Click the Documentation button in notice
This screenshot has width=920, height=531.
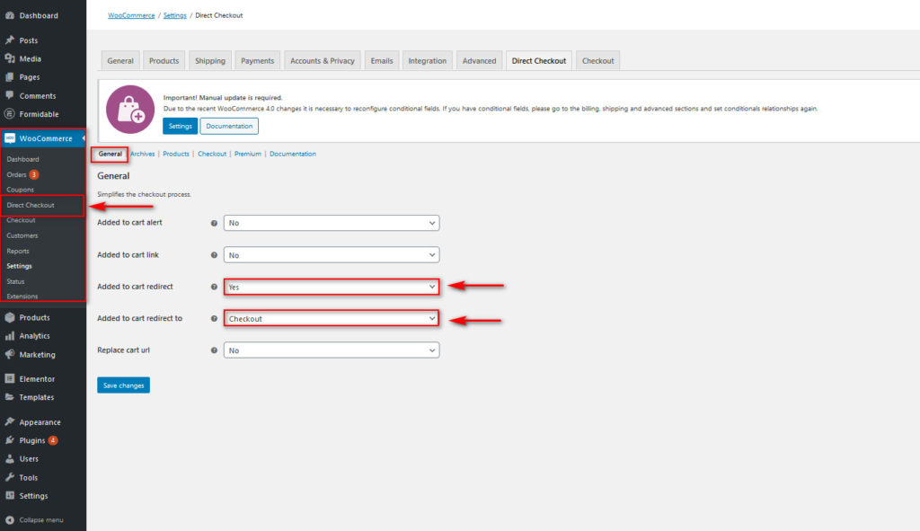pyautogui.click(x=229, y=126)
